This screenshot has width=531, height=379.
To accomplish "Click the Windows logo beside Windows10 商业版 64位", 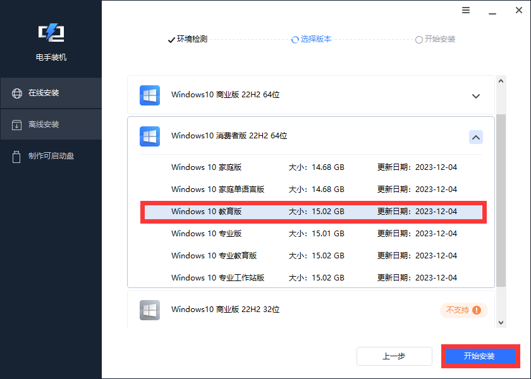I will click(x=150, y=95).
